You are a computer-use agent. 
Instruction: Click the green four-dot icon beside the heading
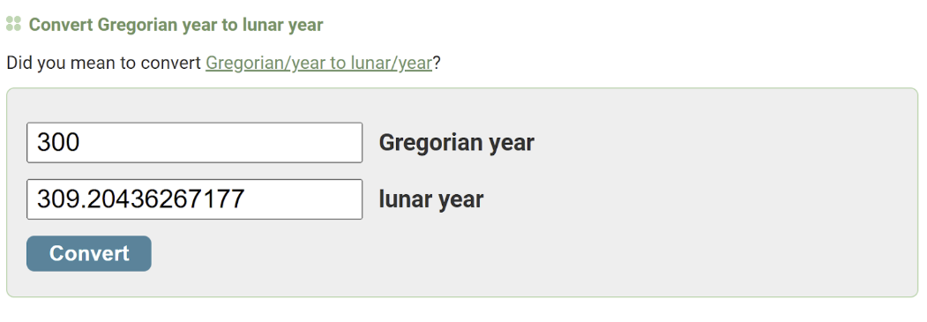click(x=13, y=24)
